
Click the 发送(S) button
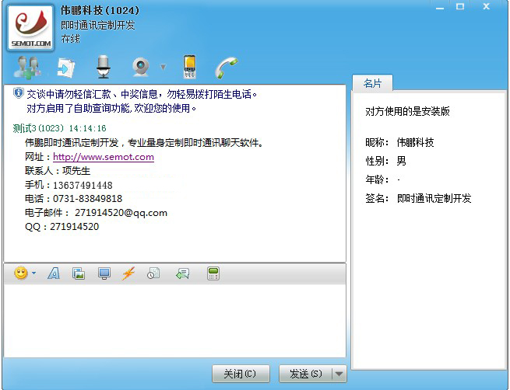[306, 374]
